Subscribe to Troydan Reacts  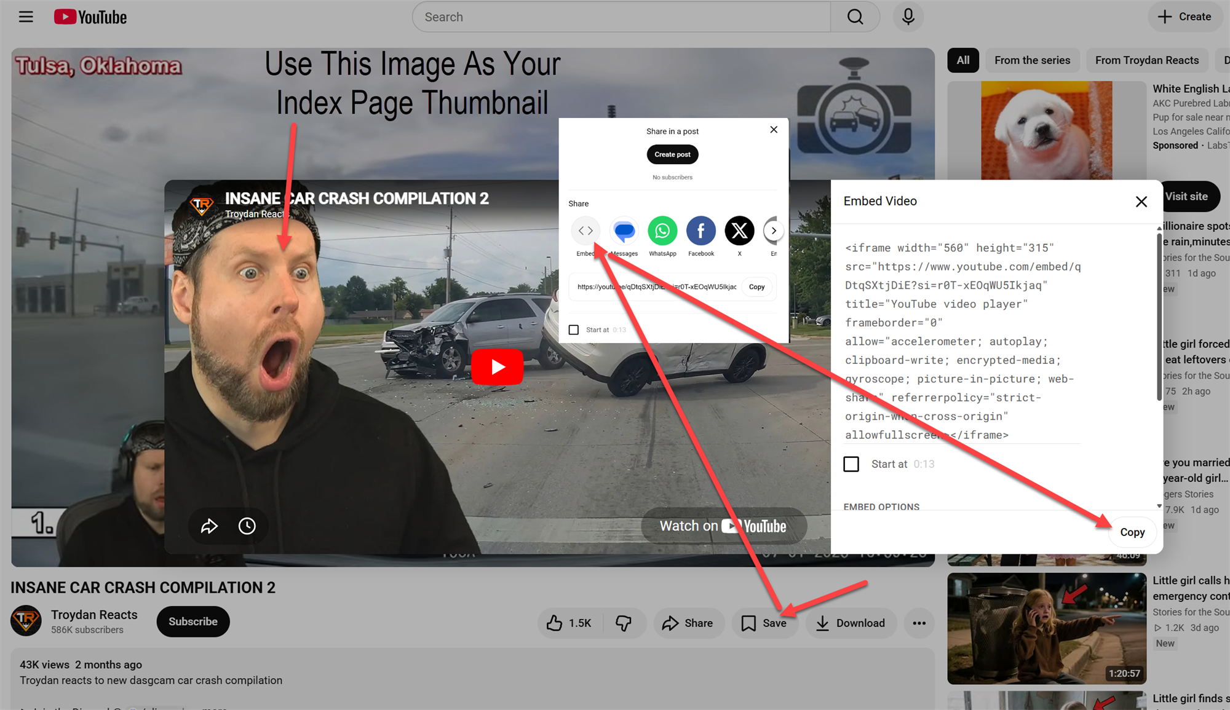click(x=193, y=621)
